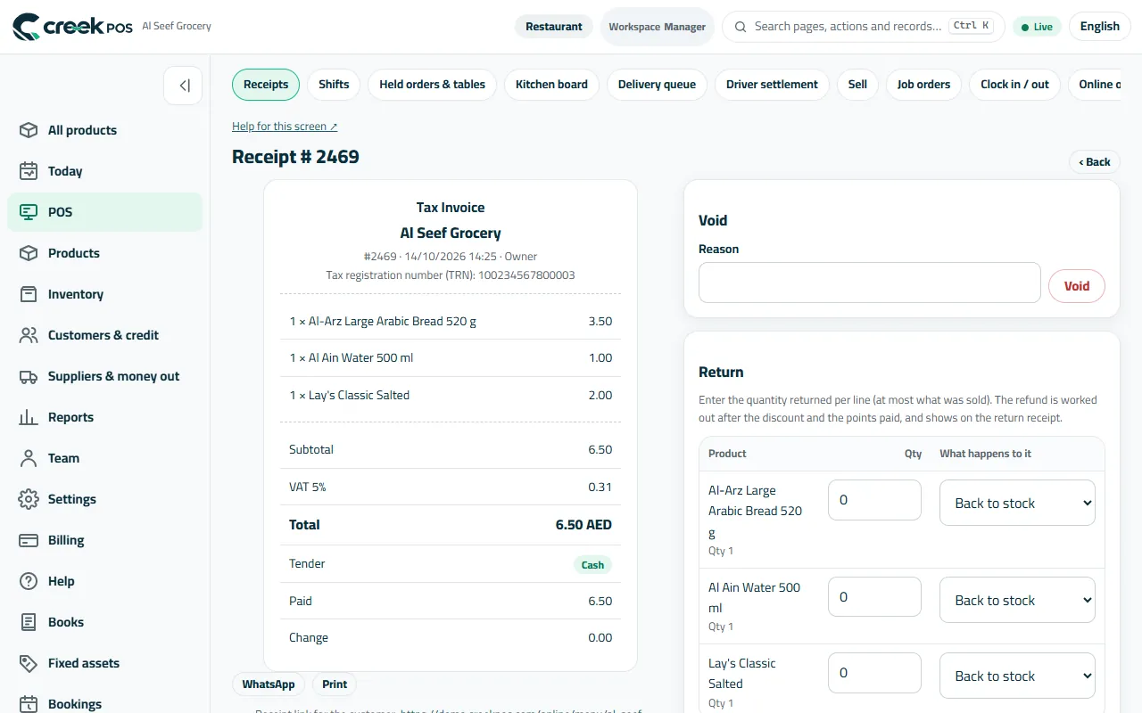Open Lay's Classic Salted stock dropdown

pos(1017,676)
